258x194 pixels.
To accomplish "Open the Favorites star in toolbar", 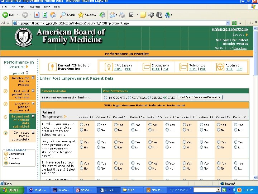I will pos(81,15).
